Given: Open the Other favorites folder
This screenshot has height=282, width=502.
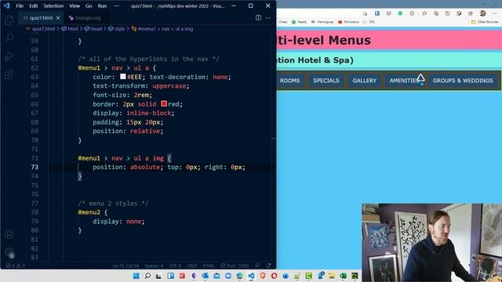Looking at the screenshot, I should point(485,22).
